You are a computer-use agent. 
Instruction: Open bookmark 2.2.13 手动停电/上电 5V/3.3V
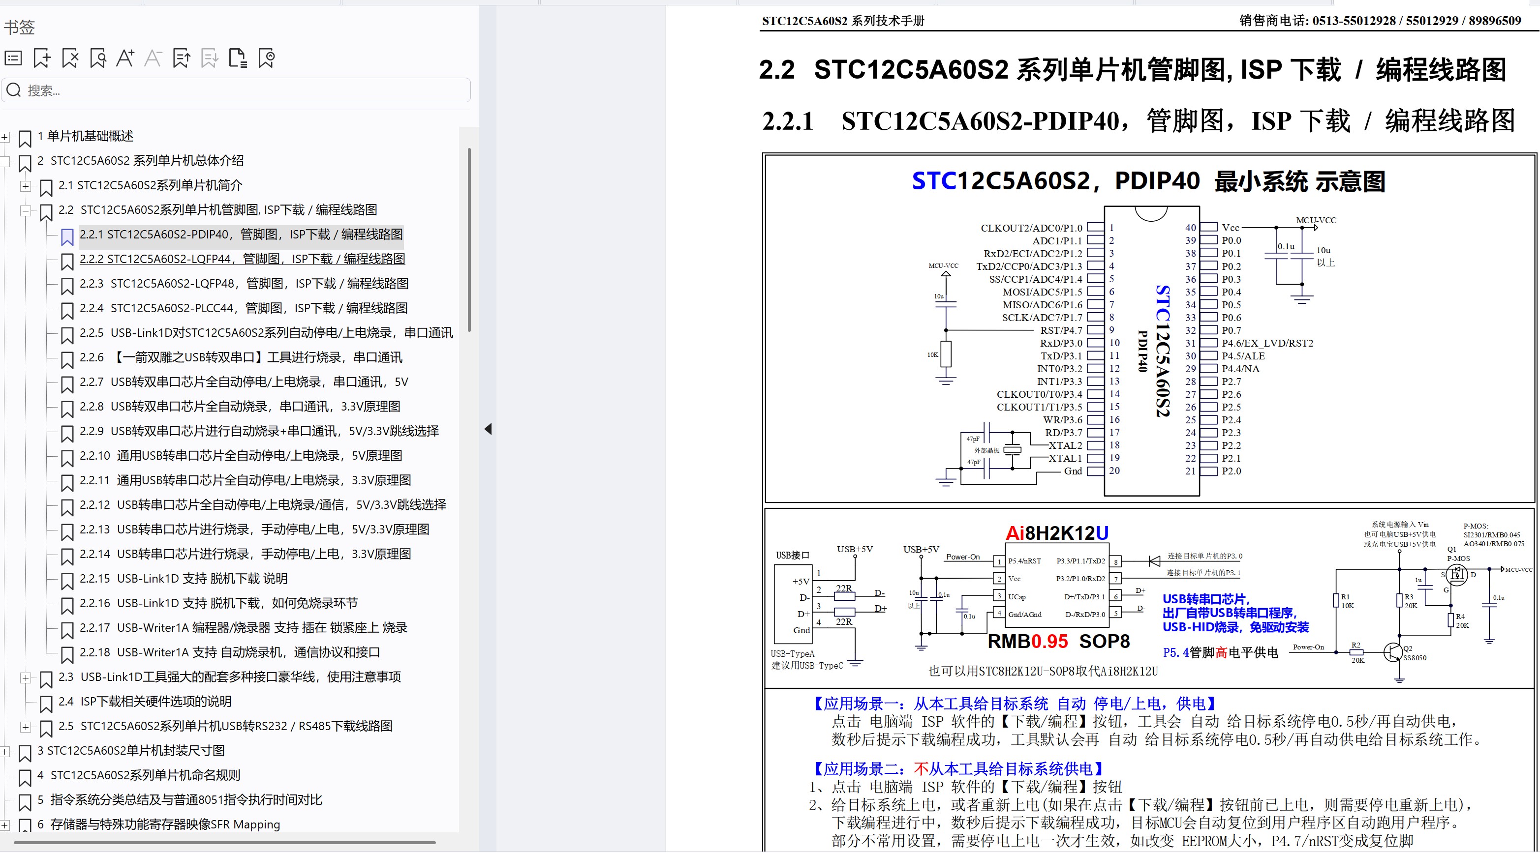[x=254, y=529]
